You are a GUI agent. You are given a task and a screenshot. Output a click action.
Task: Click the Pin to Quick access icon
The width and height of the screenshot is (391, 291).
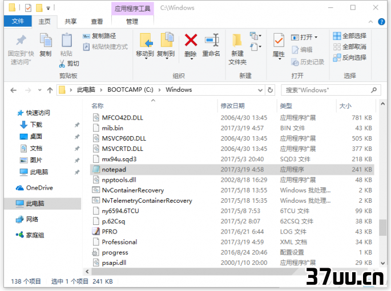[x=21, y=40]
